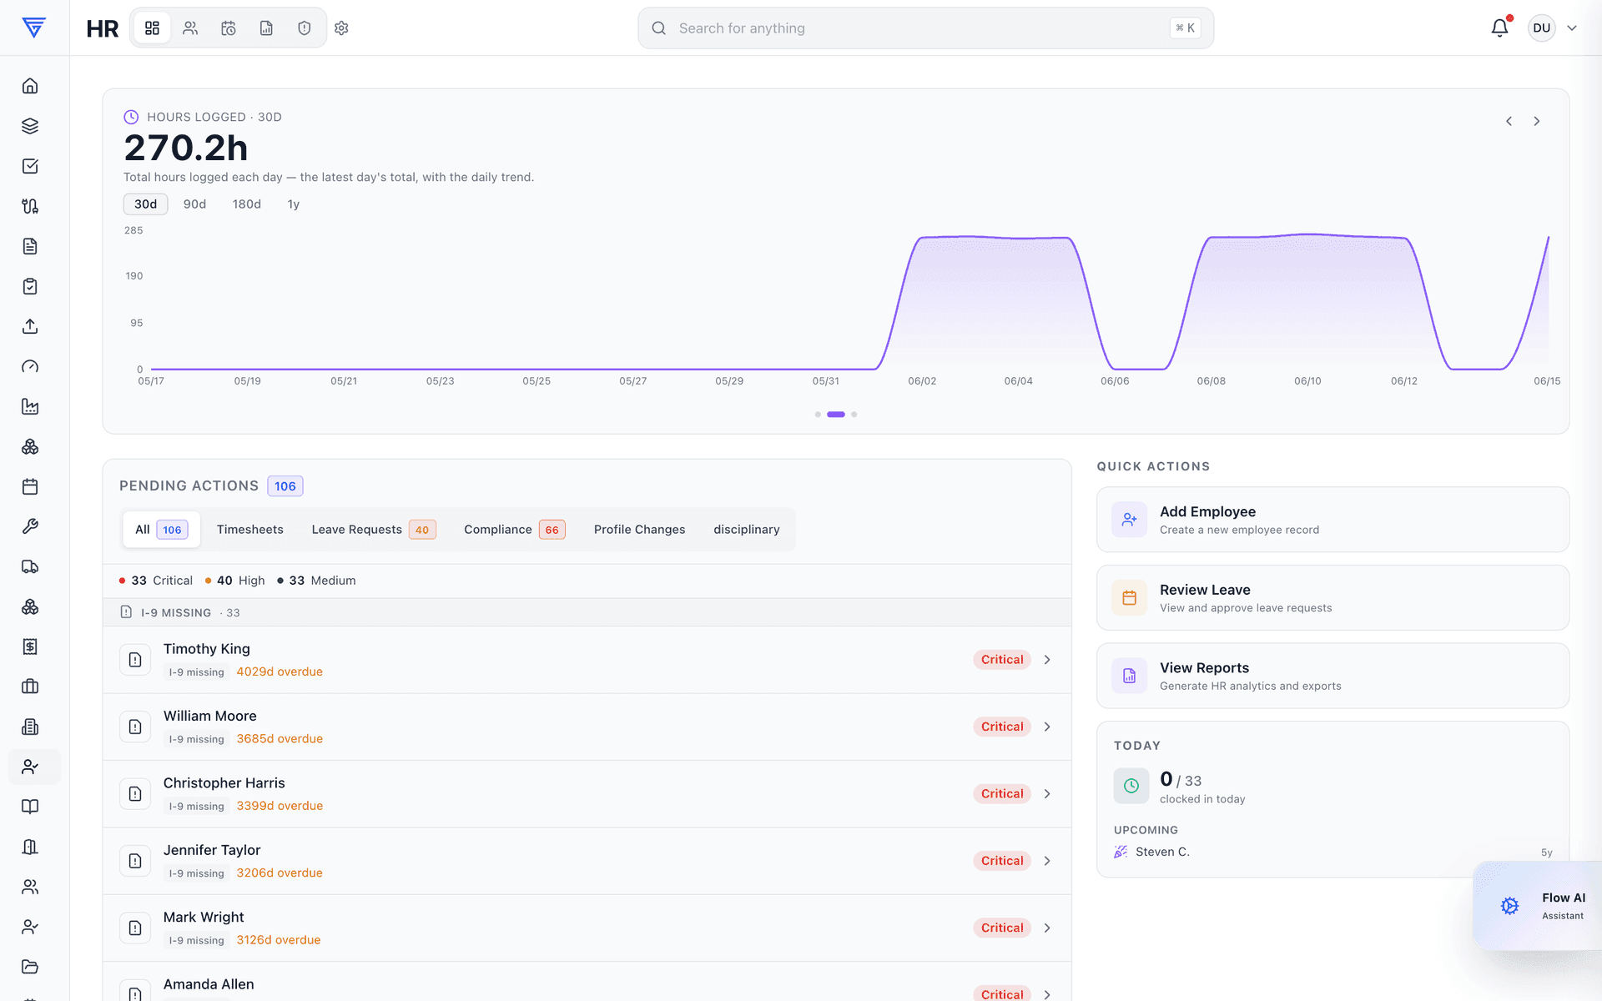Open the calendar icon in sidebar
1602x1001 pixels.
coord(30,486)
